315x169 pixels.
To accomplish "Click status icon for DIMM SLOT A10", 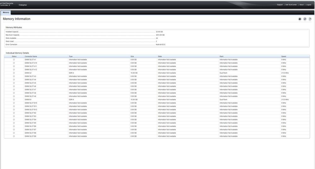I will pyautogui.click(x=14, y=63).
